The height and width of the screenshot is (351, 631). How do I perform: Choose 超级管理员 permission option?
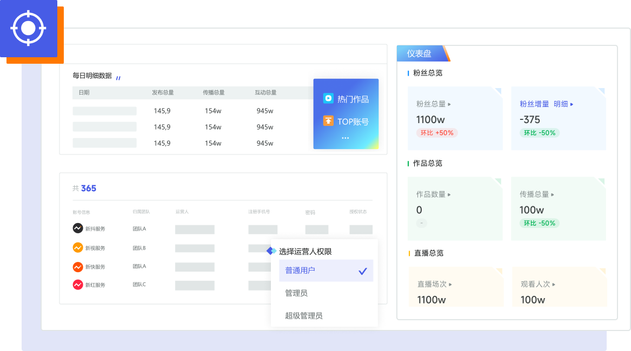pos(304,316)
